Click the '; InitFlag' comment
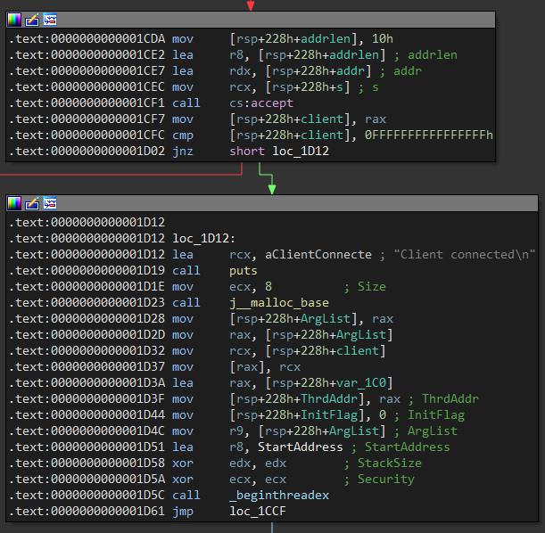Screen dimensions: 545x533 pos(429,415)
